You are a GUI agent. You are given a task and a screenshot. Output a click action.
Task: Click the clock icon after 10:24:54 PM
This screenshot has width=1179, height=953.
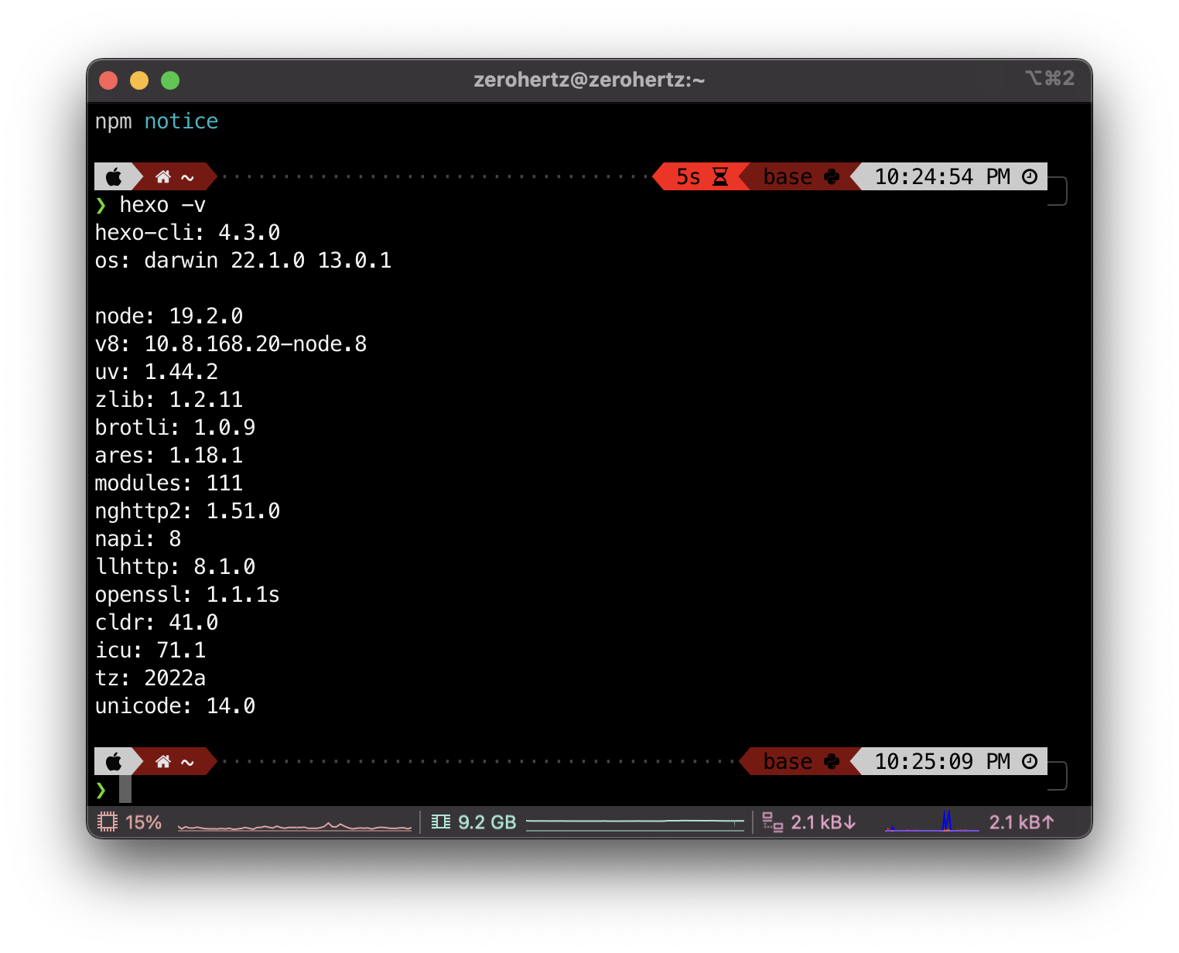pos(1030,176)
